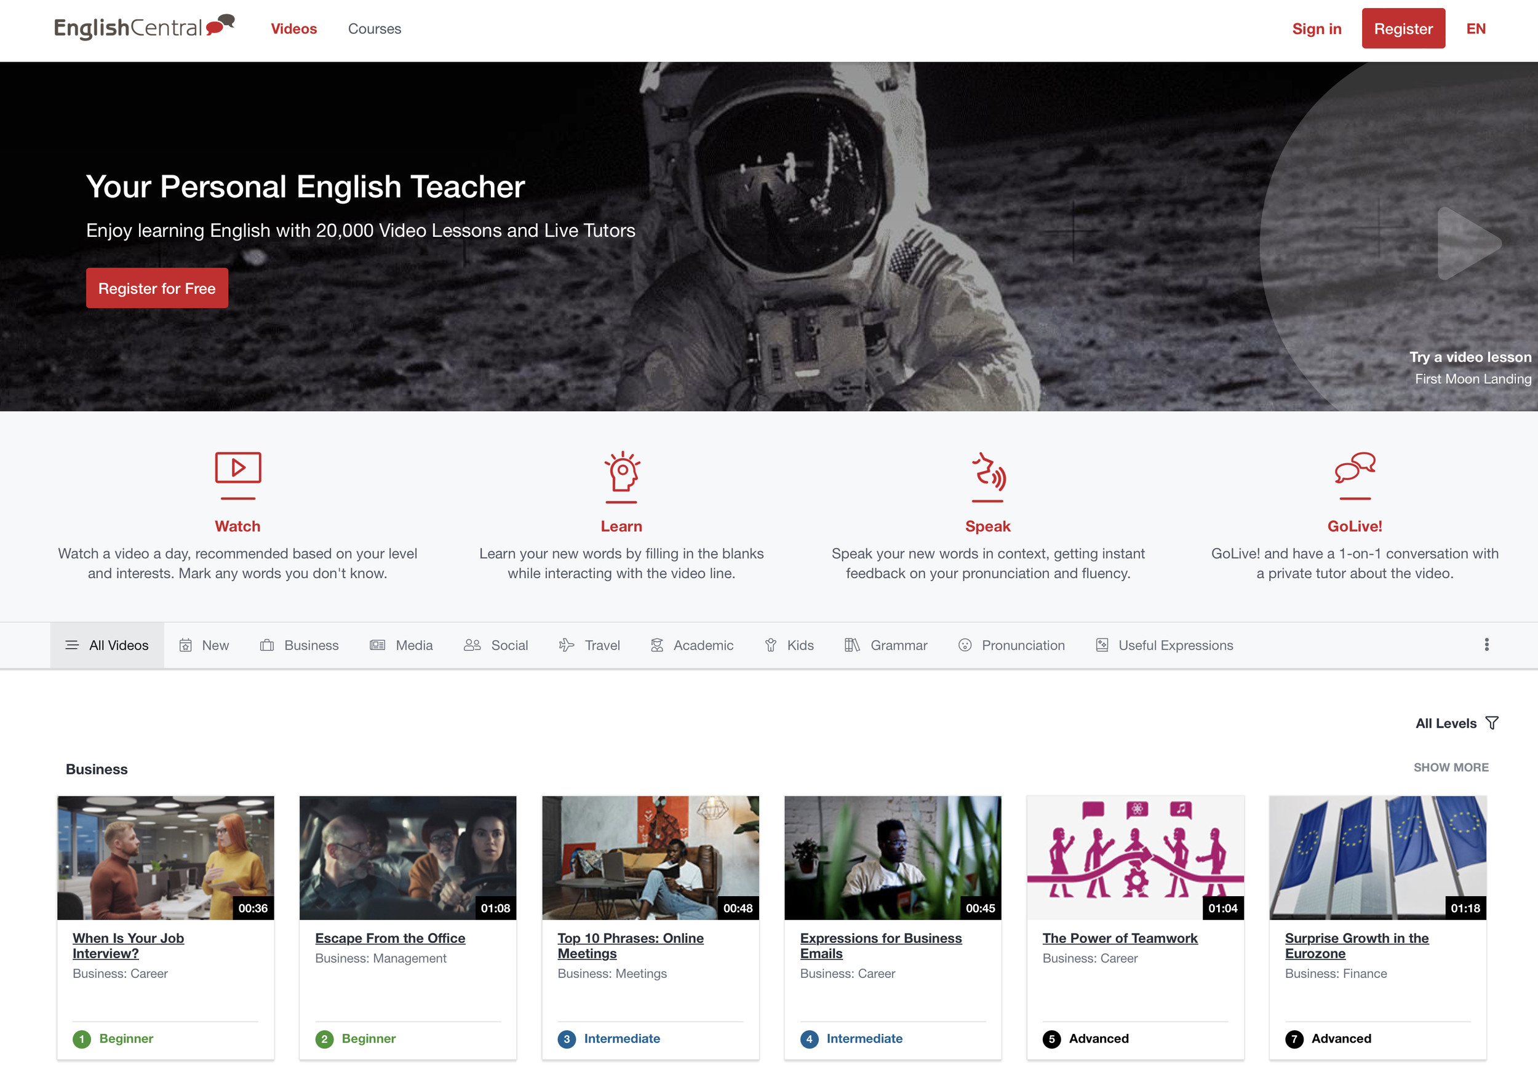This screenshot has width=1538, height=1072.
Task: Open the EN language selector
Action: pos(1475,29)
